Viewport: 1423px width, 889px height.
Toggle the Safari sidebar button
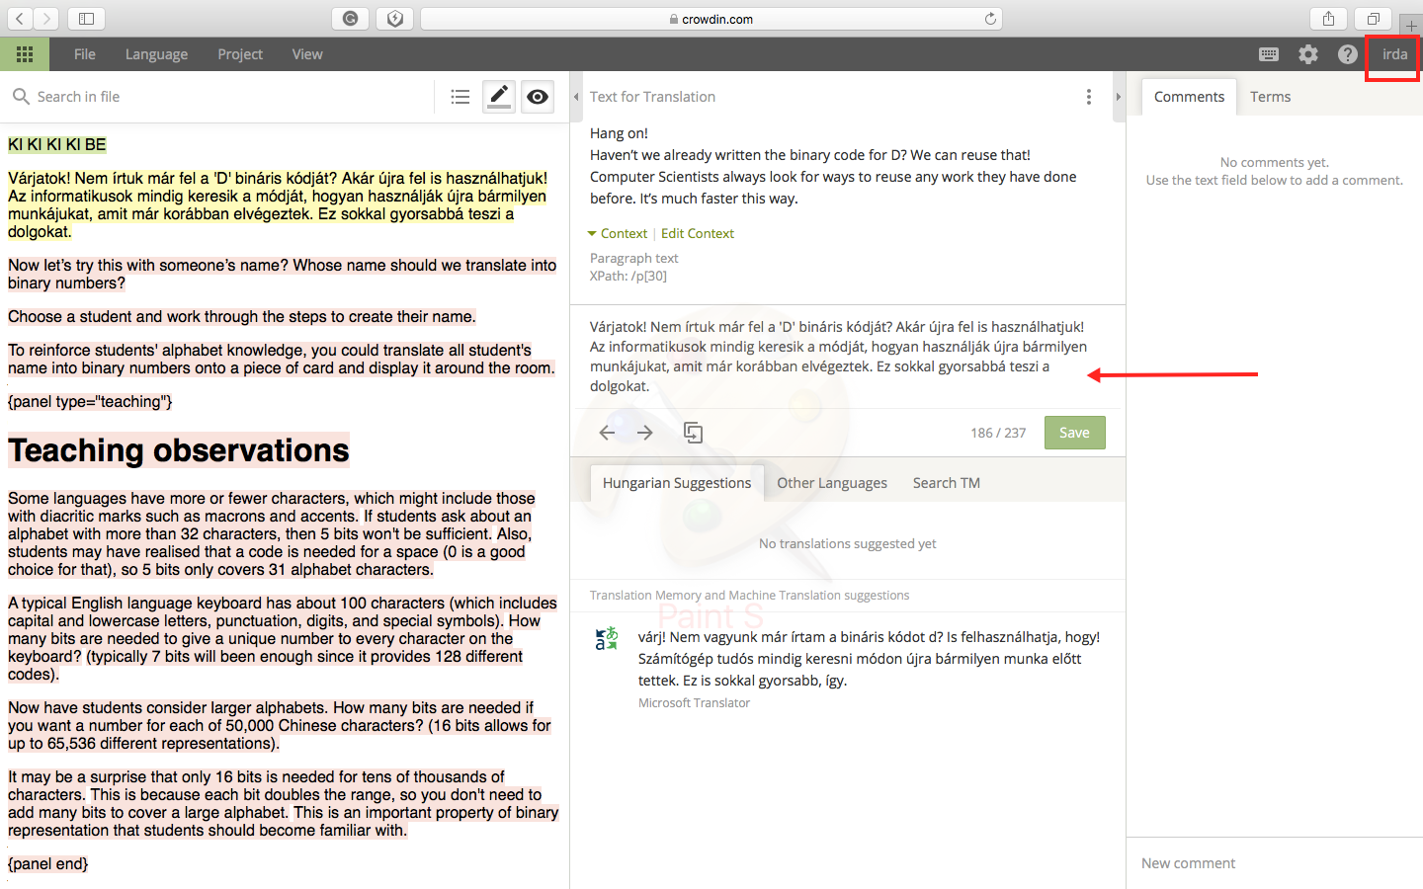point(87,19)
